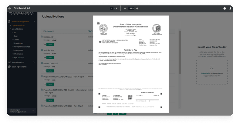Sort the list by File Name
This screenshot has width=233, height=124.
[x=49, y=31]
